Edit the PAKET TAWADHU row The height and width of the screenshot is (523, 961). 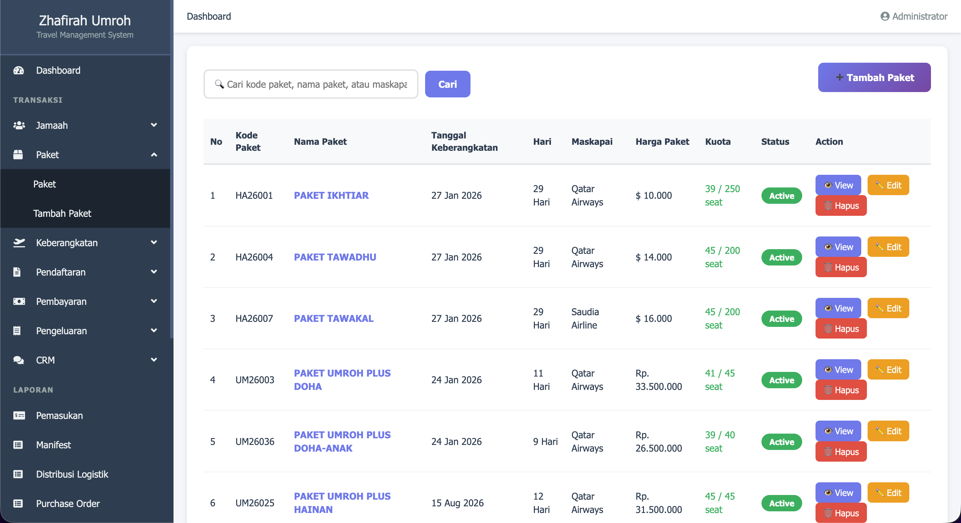click(888, 246)
